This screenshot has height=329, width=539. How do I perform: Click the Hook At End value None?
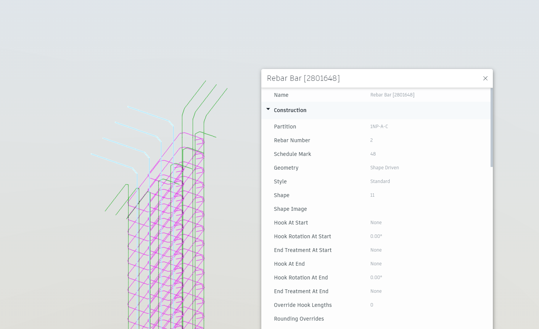(376, 263)
